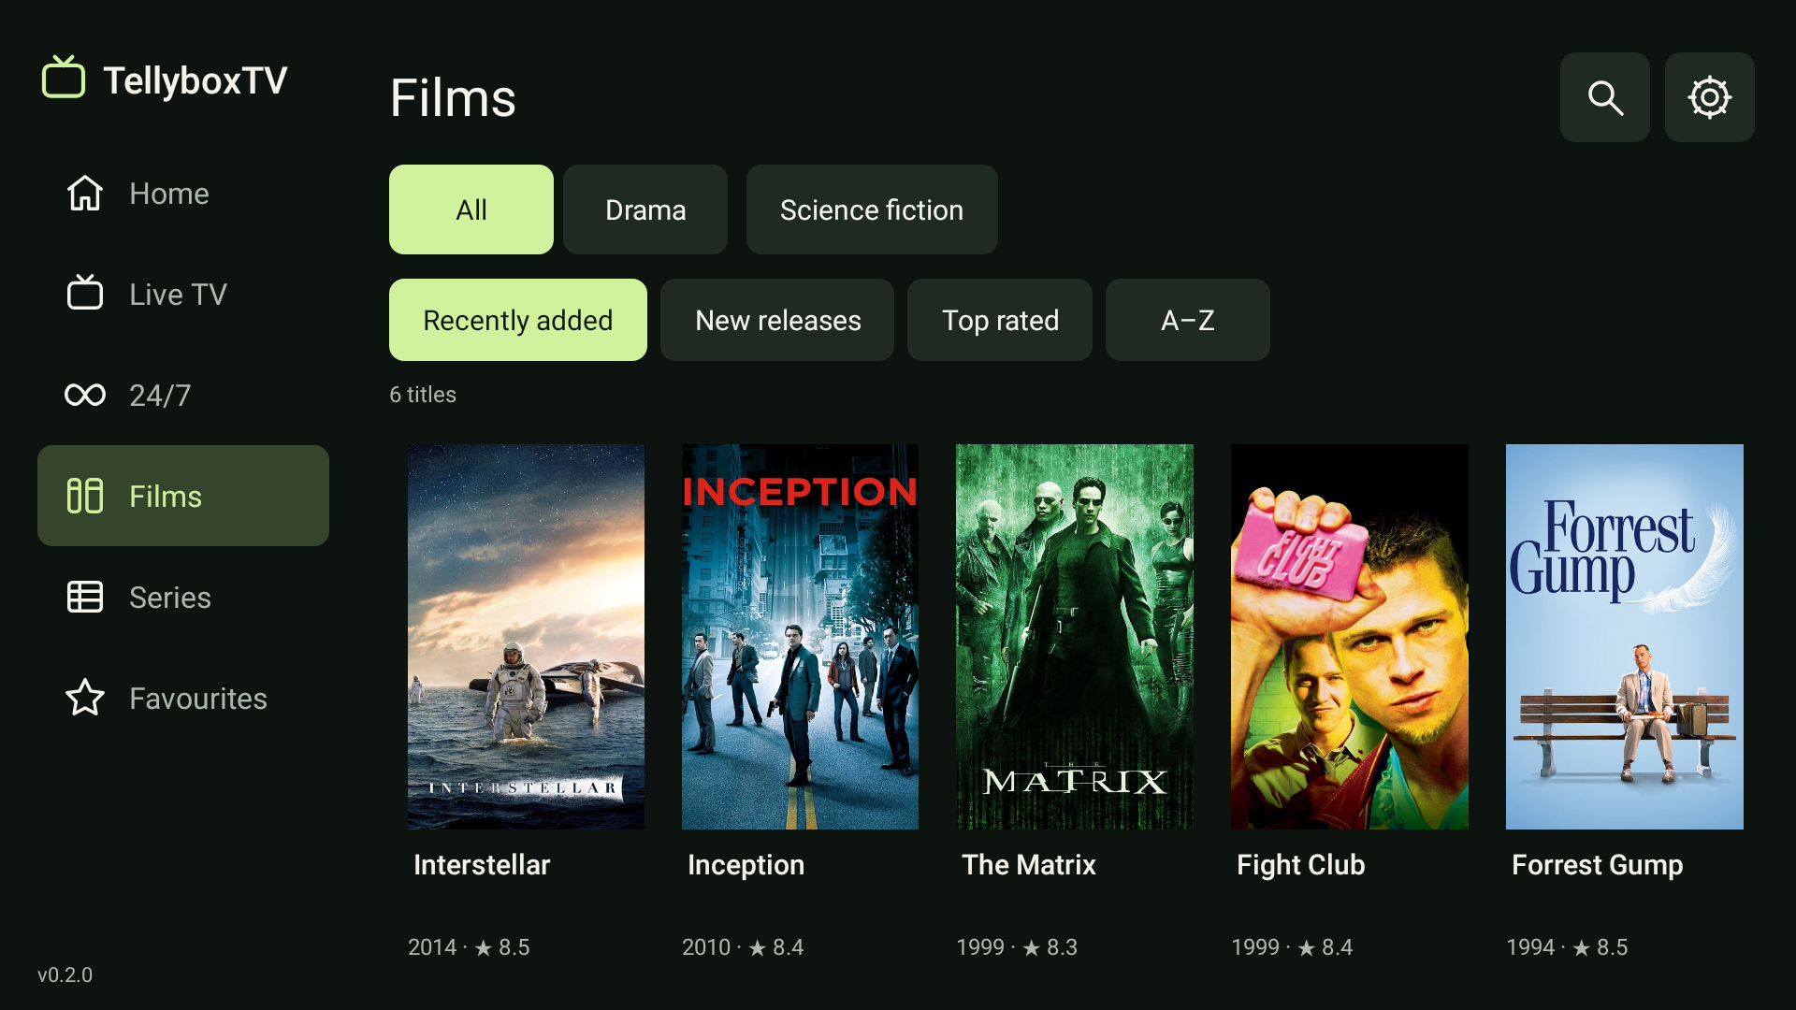Click the Live TV television icon

(x=85, y=293)
